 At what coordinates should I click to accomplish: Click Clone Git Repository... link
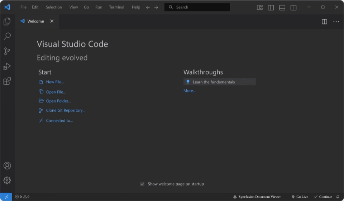(x=66, y=111)
